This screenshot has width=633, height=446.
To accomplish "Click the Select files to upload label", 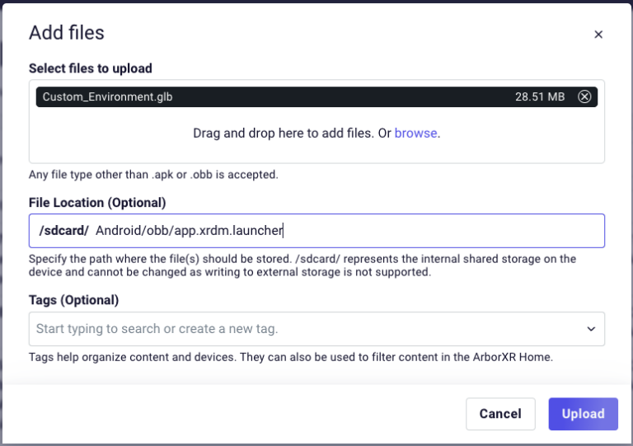I will (x=91, y=68).
